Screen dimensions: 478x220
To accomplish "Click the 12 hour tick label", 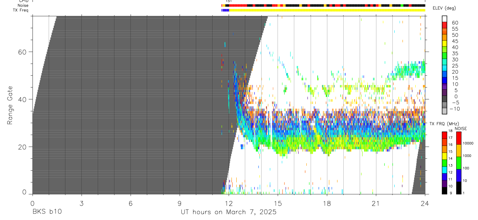I will click(x=228, y=203).
